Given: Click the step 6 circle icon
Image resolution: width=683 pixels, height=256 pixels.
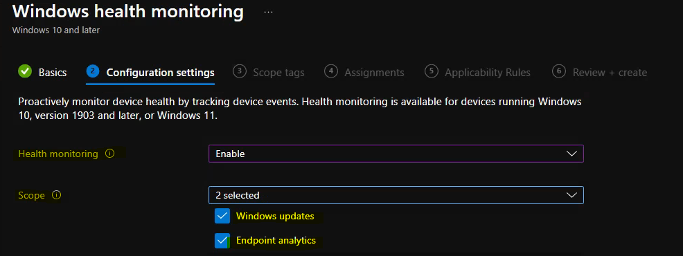Looking at the screenshot, I should coord(559,71).
